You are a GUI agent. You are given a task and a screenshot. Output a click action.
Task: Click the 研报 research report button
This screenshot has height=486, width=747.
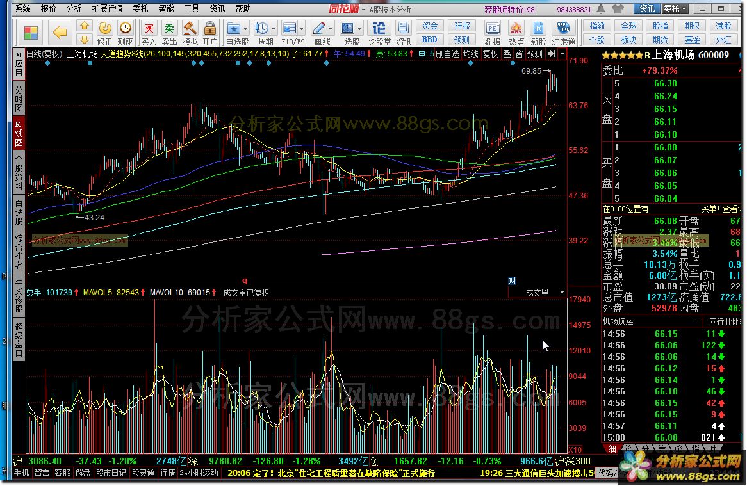[x=462, y=26]
